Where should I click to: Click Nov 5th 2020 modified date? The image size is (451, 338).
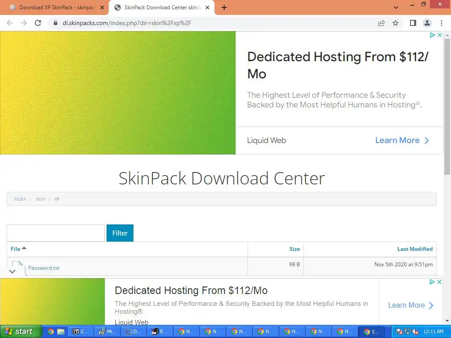pos(403,265)
